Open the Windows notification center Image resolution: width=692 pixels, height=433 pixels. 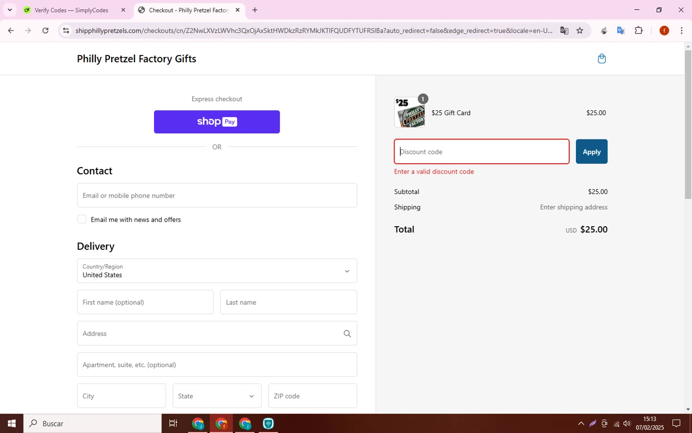click(676, 423)
